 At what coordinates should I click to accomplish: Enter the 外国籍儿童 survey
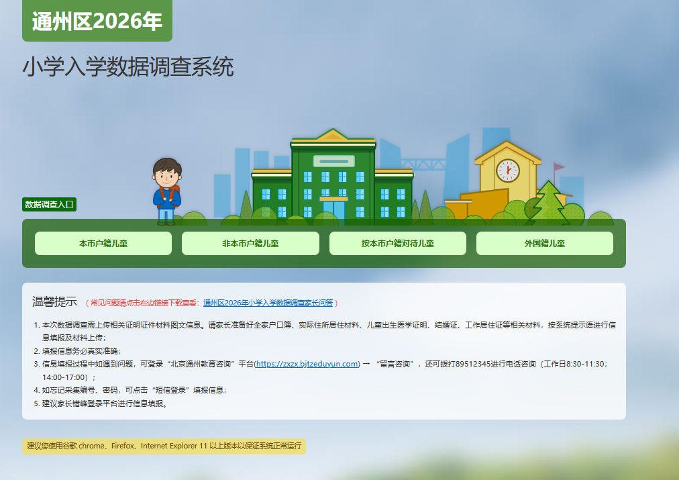[x=544, y=244]
